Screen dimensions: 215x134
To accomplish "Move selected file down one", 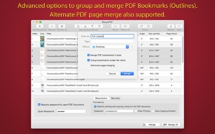I will (x=92, y=26).
